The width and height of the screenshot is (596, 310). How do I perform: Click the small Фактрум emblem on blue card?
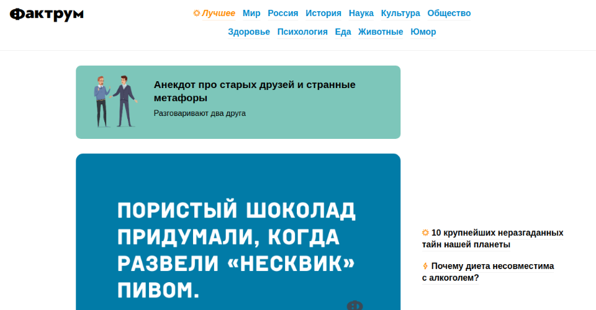(354, 305)
